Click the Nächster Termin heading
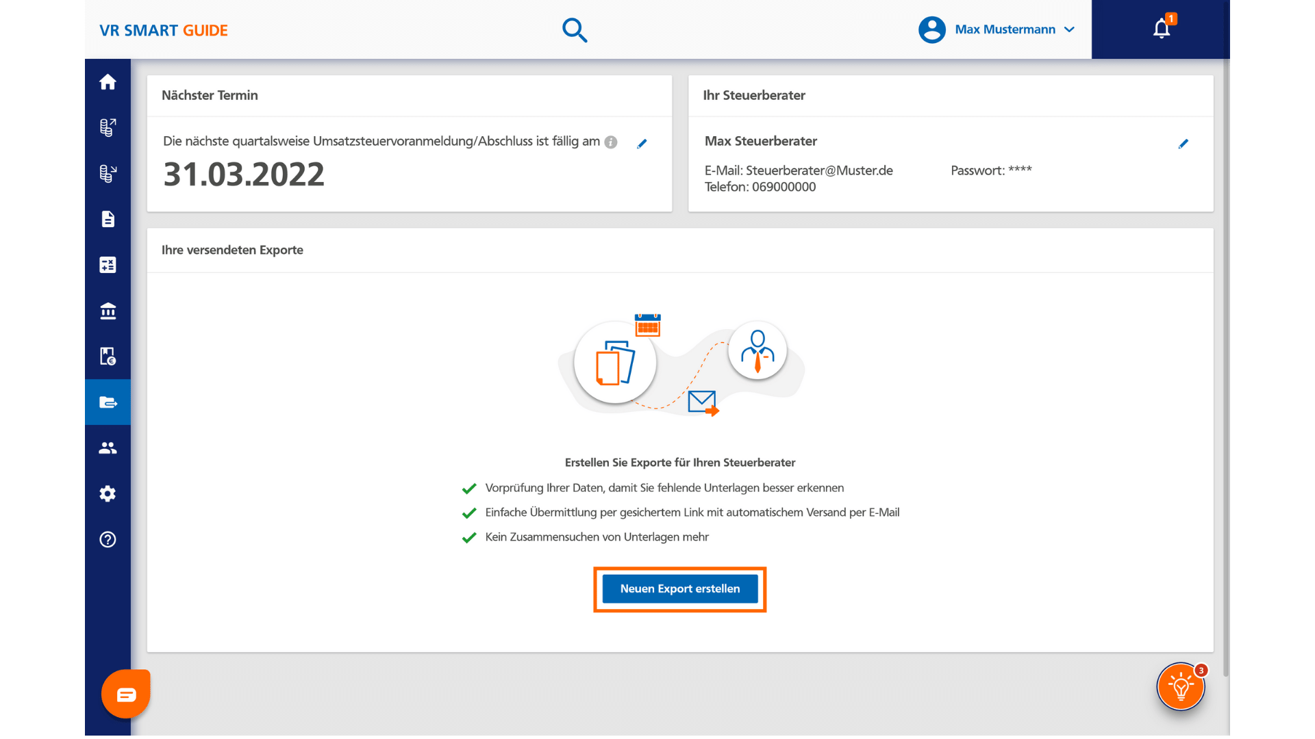This screenshot has height=739, width=1315. [x=210, y=95]
